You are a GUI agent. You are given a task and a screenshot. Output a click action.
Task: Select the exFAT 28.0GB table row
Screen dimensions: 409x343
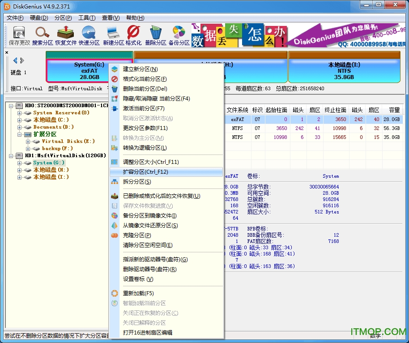(x=313, y=119)
